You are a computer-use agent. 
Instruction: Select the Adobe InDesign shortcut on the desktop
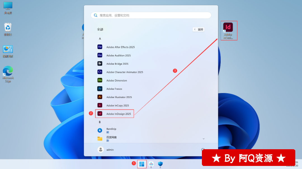point(228,31)
